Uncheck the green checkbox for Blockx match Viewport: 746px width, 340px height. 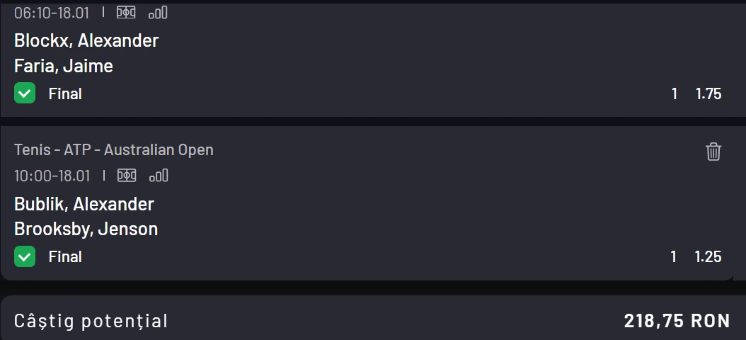pos(25,93)
